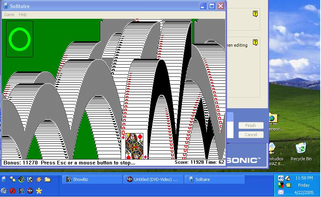The height and width of the screenshot is (197, 321).
Task: Open the volume speaker tray icon
Action: point(281,178)
